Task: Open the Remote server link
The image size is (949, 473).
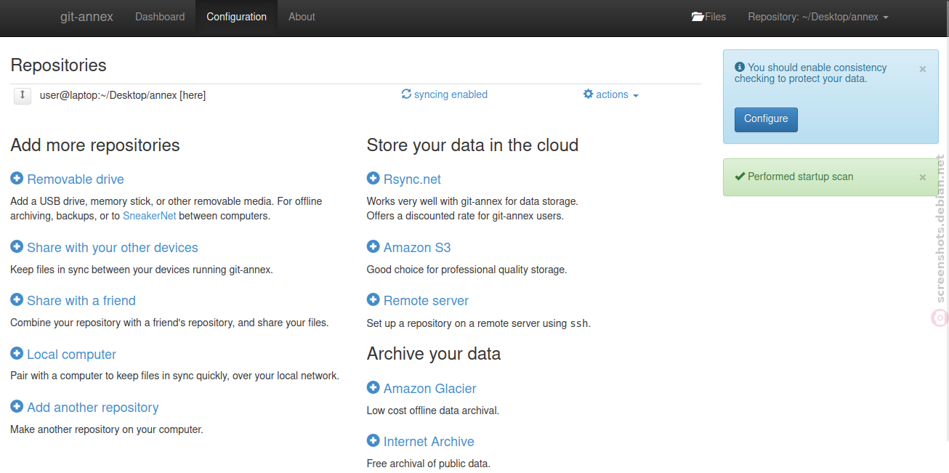Action: pyautogui.click(x=426, y=301)
